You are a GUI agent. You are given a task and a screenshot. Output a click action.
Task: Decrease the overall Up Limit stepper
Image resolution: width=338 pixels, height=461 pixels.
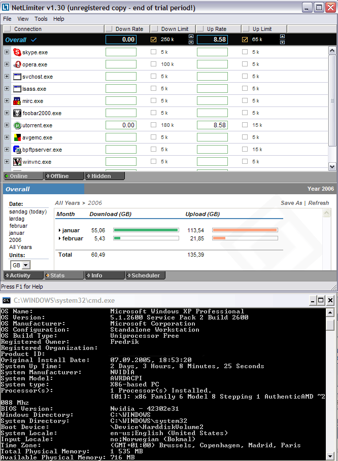282,42
